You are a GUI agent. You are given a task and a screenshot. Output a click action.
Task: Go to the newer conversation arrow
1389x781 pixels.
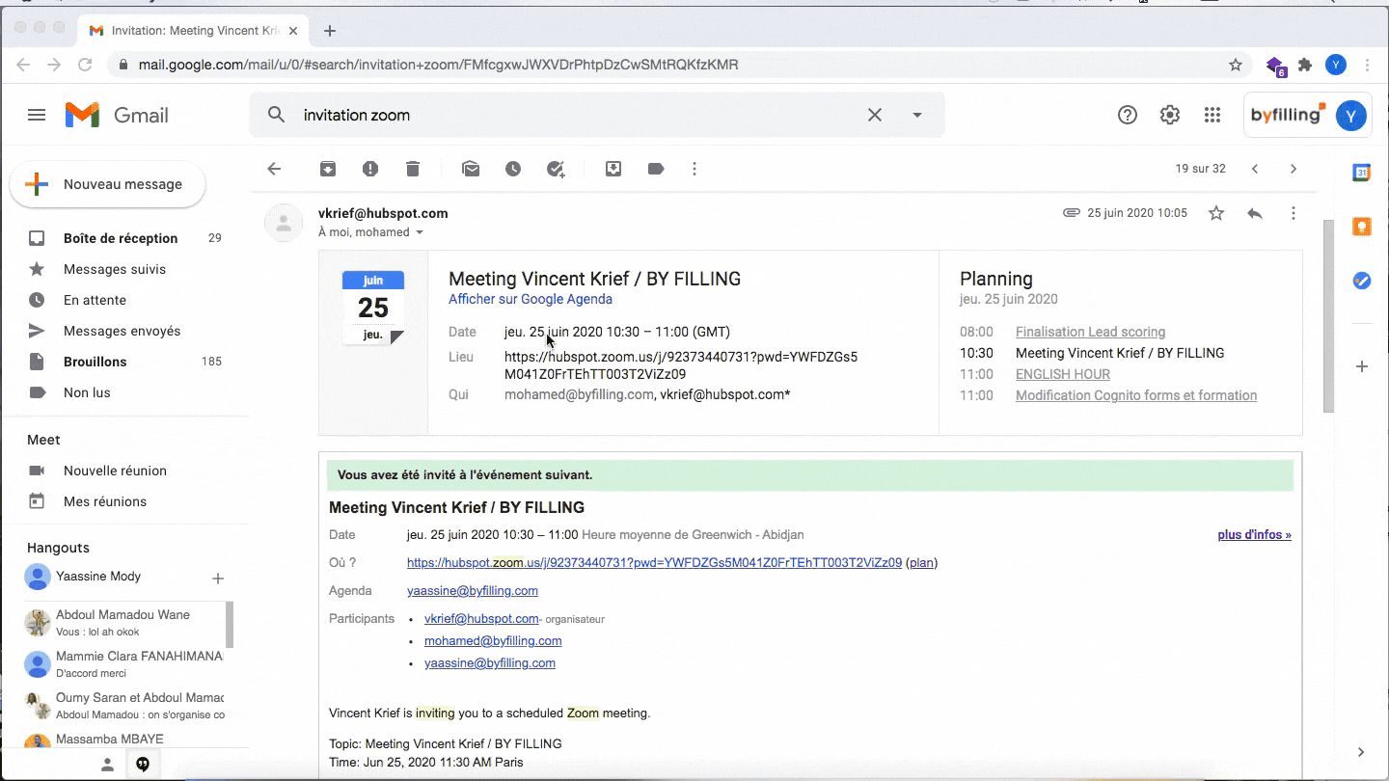1255,169
